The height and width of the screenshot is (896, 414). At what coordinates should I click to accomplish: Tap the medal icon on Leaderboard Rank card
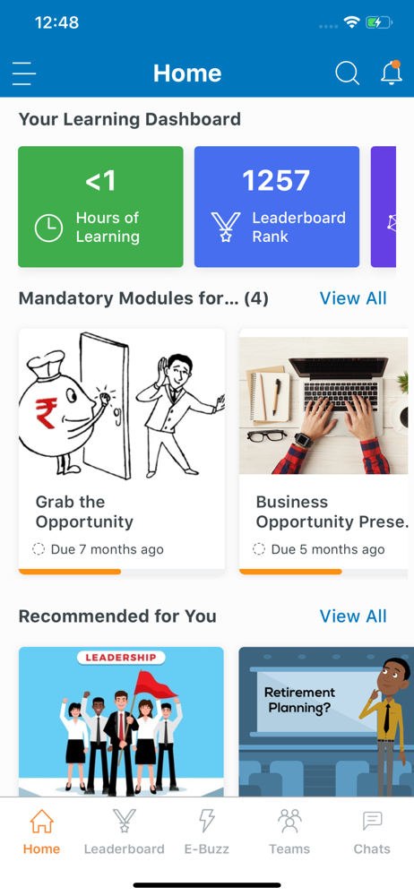click(225, 228)
